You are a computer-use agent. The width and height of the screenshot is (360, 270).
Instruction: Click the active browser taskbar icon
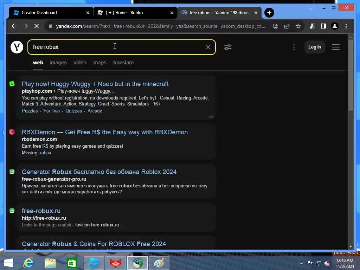point(137,263)
